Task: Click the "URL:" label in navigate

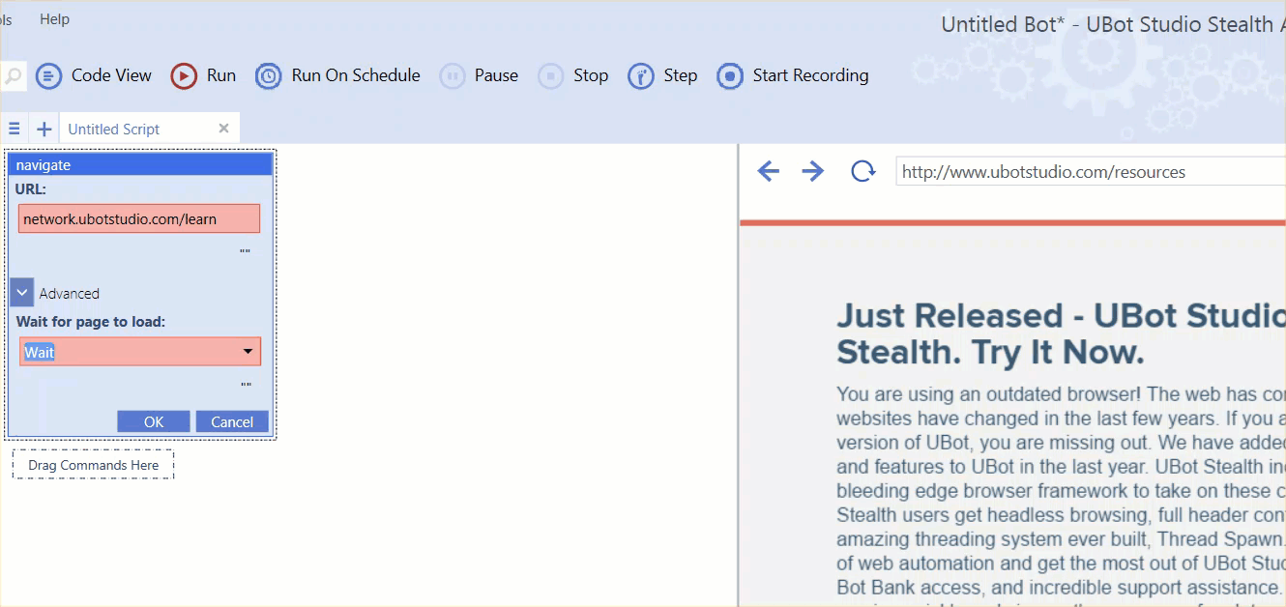Action: pos(31,188)
